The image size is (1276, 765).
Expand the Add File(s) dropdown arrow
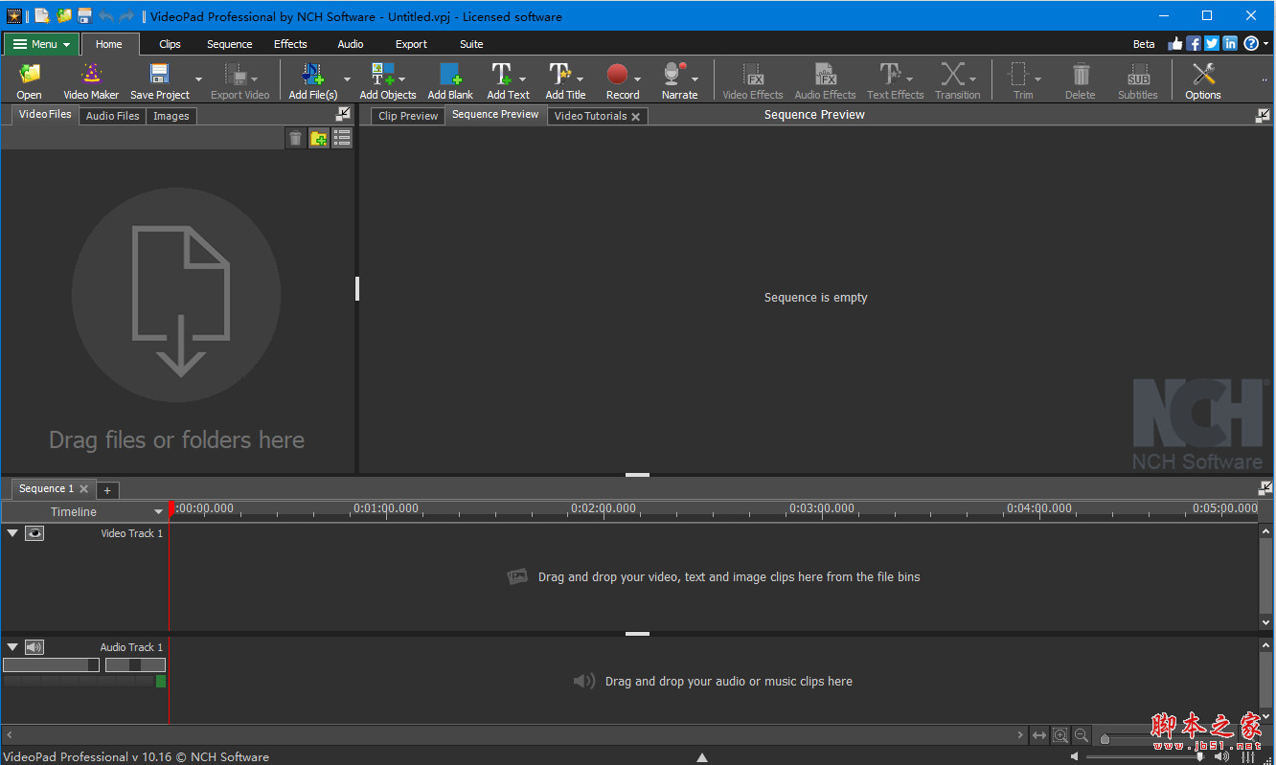[347, 79]
